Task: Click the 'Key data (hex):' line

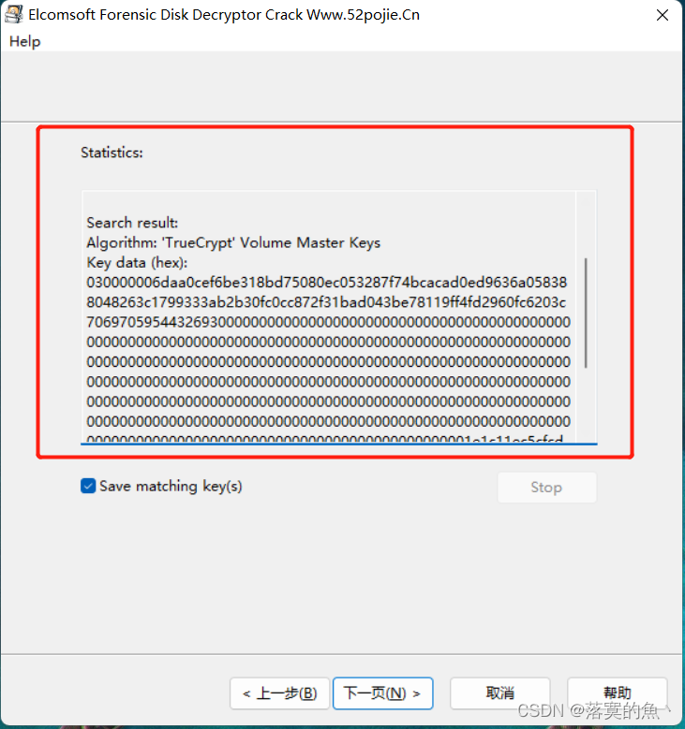Action: [x=137, y=263]
